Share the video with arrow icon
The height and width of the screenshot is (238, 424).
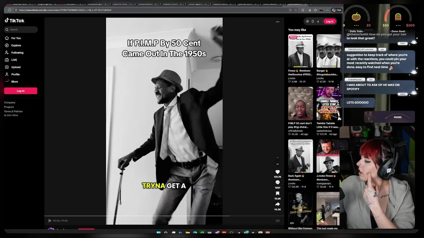[278, 204]
